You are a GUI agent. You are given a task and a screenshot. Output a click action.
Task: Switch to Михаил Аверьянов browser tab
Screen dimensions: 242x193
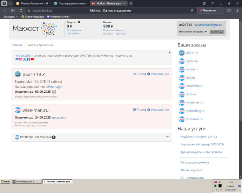(x=32, y=3)
